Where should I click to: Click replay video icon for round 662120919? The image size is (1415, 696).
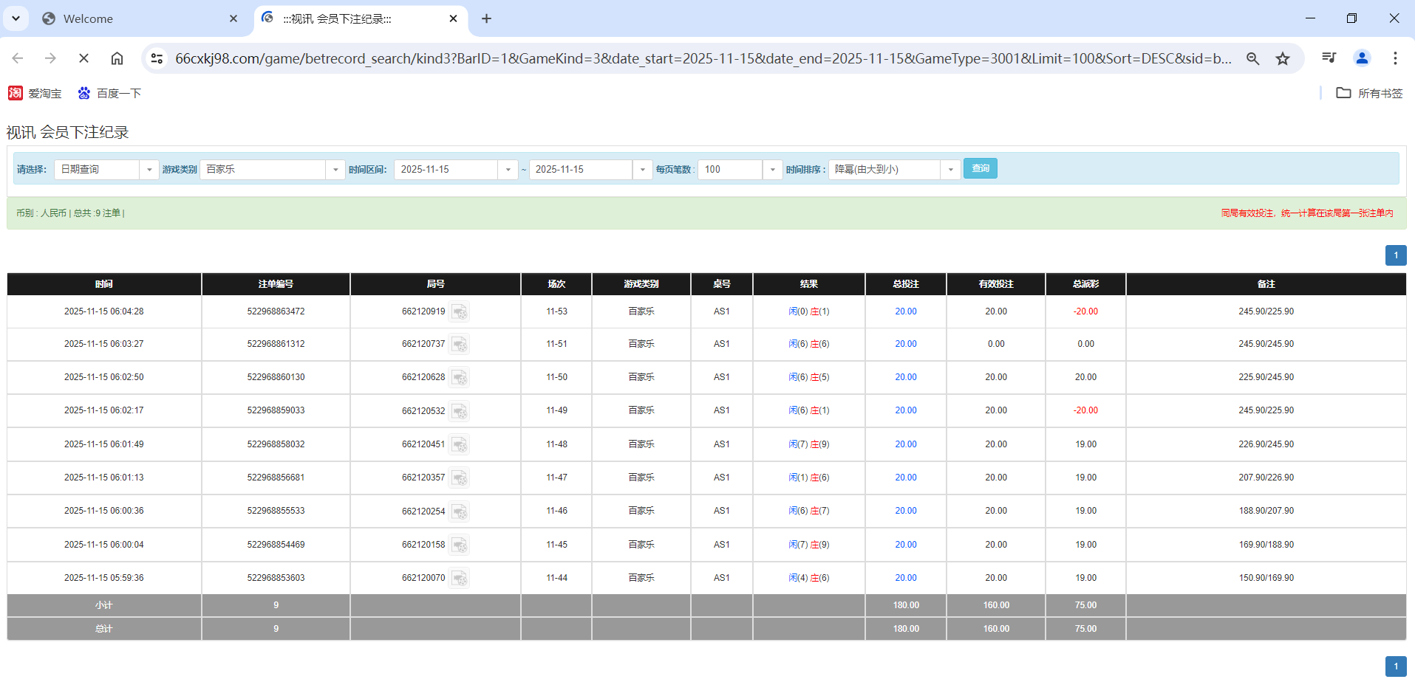coord(460,311)
